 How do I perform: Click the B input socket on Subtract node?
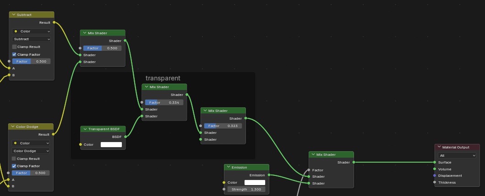(x=9, y=75)
